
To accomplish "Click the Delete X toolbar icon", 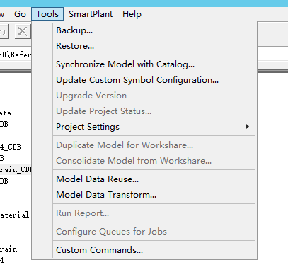I will coord(23,31).
